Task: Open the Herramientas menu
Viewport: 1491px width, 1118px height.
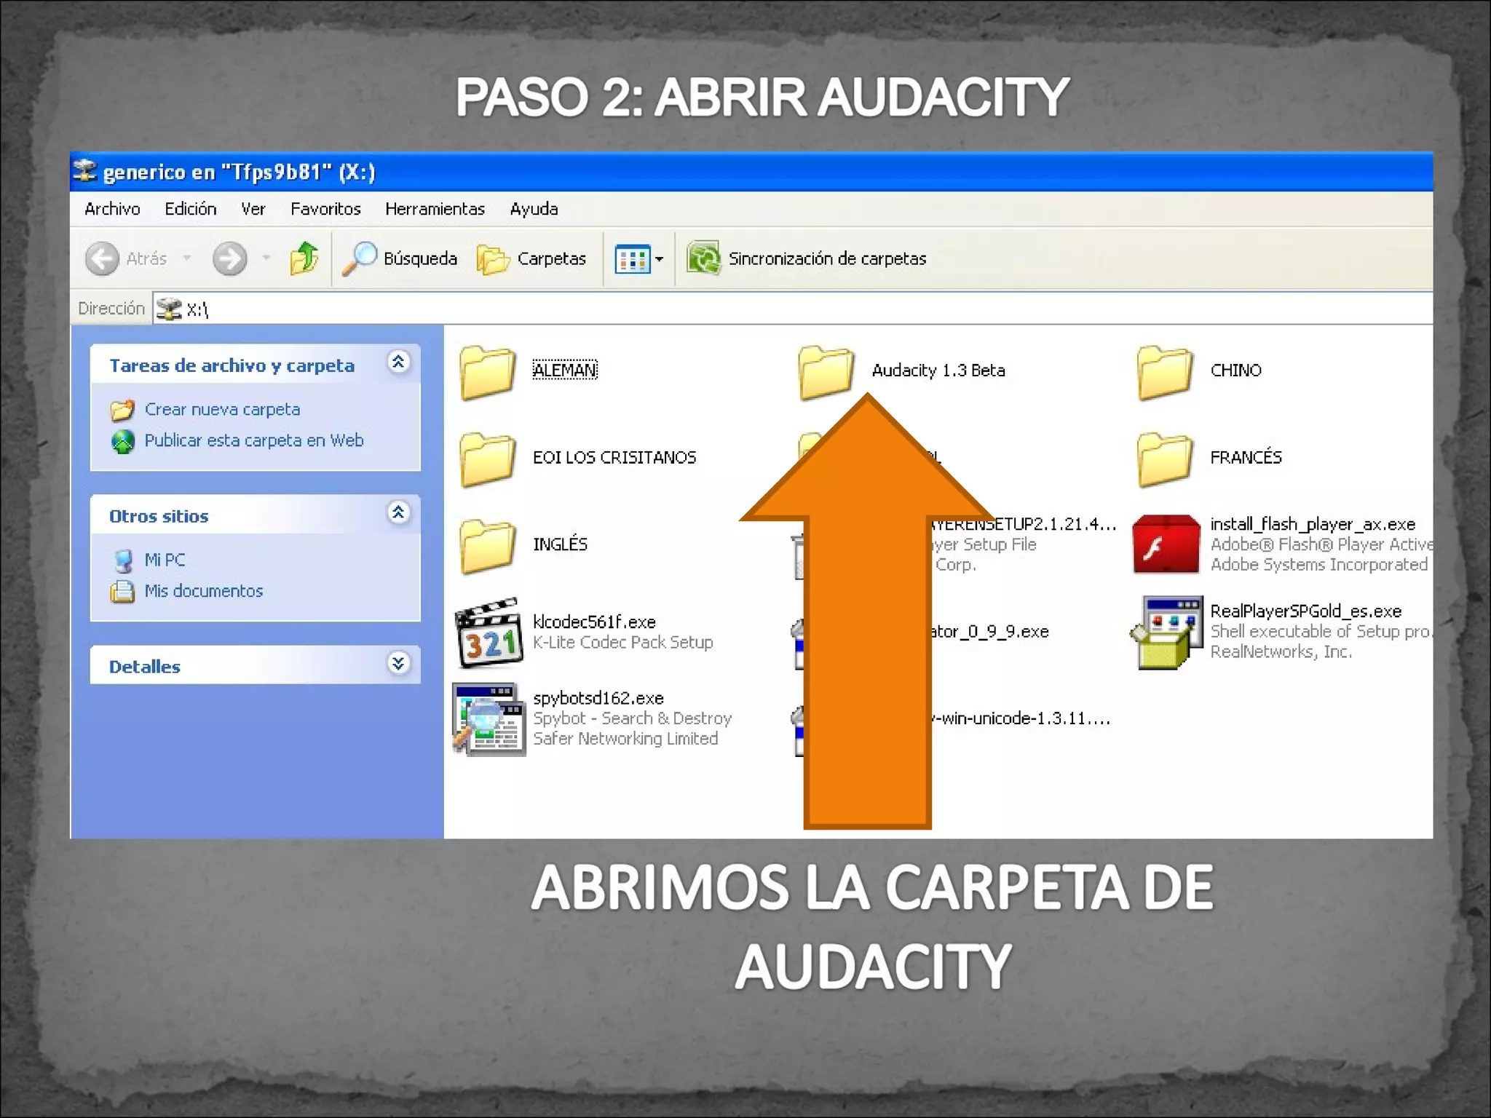Action: pyautogui.click(x=435, y=210)
